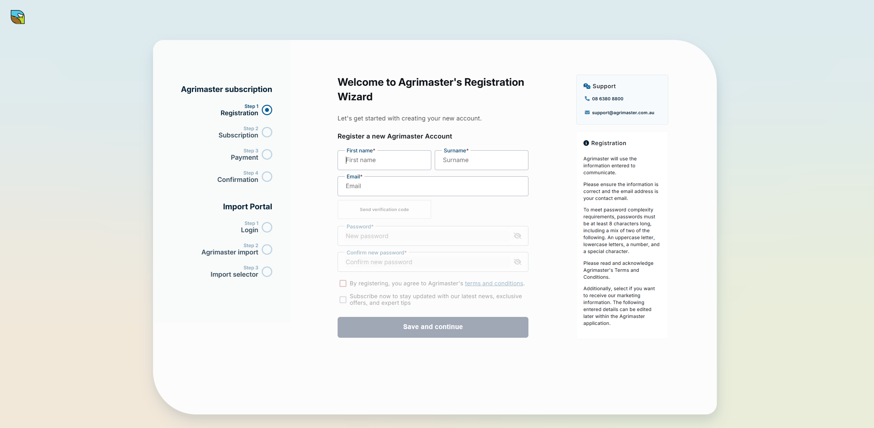Go to the Subscription step label
Image resolution: width=874 pixels, height=428 pixels.
(x=238, y=135)
